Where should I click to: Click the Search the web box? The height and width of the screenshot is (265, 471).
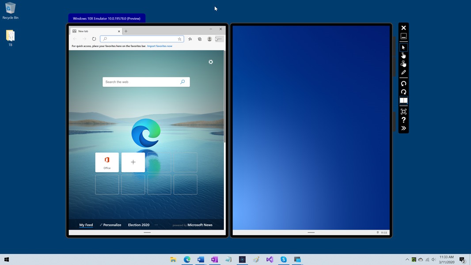pos(146,82)
